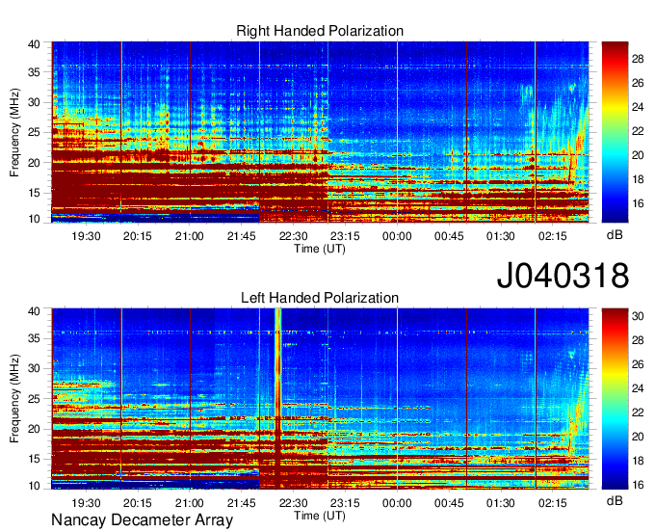Click the "40" frequency tick of Right Handed plot
The width and height of the screenshot is (655, 532).
point(34,44)
